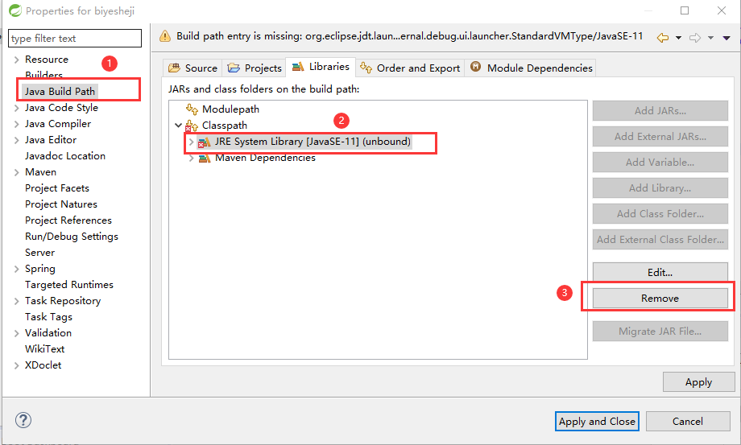The image size is (741, 445).
Task: Expand the Resource category
Action: pos(17,60)
